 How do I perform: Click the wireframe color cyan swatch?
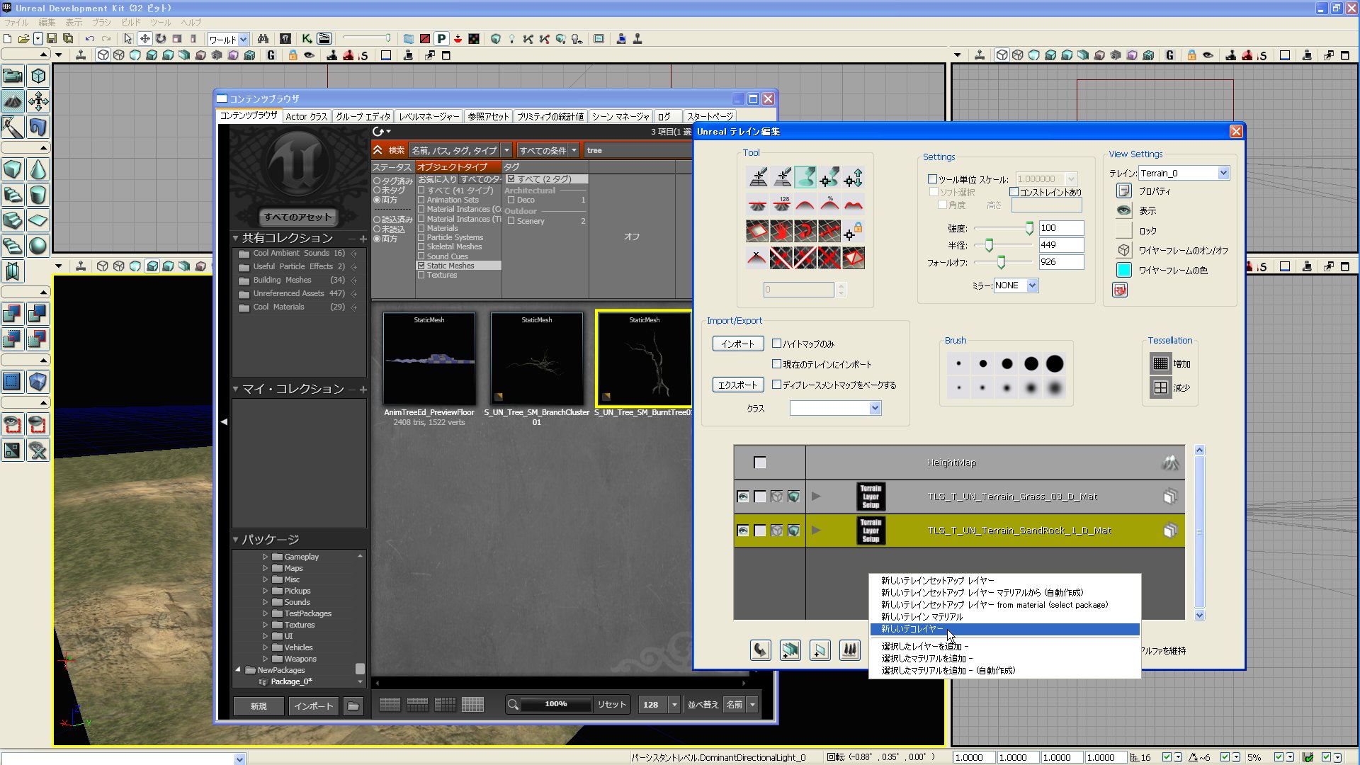click(x=1123, y=270)
